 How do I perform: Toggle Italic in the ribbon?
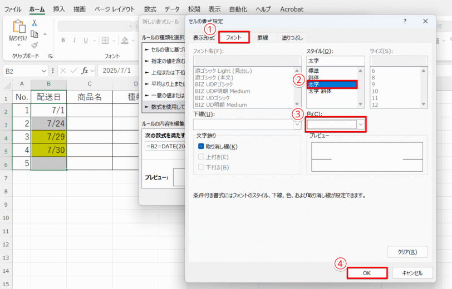[75, 41]
